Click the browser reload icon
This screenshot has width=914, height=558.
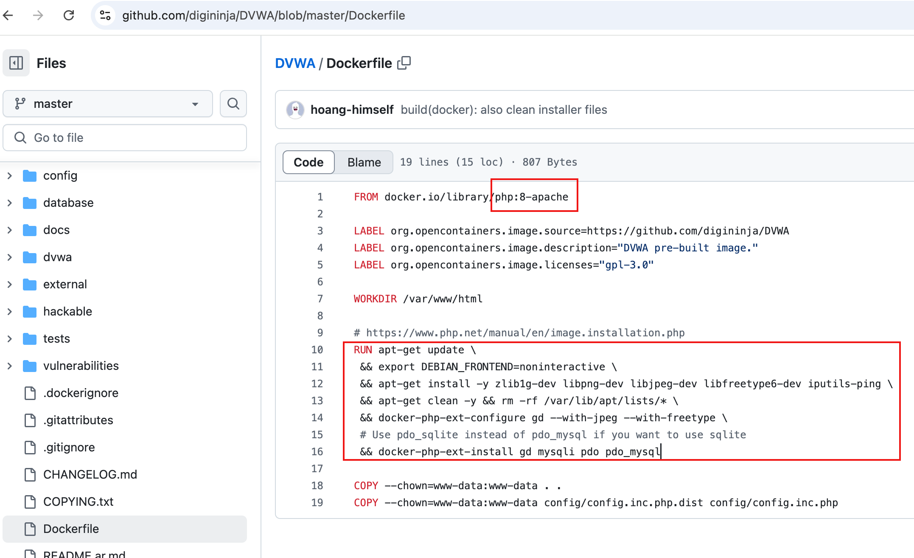(x=69, y=15)
